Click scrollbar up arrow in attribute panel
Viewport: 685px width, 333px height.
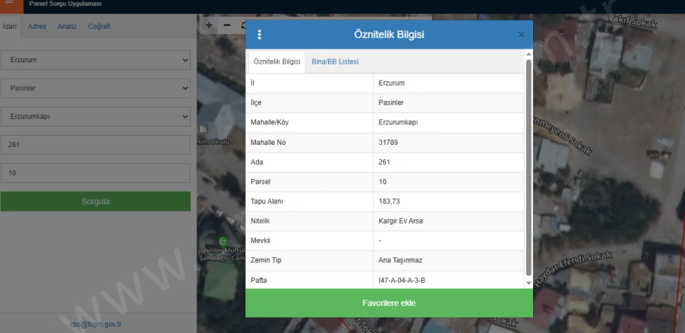pyautogui.click(x=529, y=55)
